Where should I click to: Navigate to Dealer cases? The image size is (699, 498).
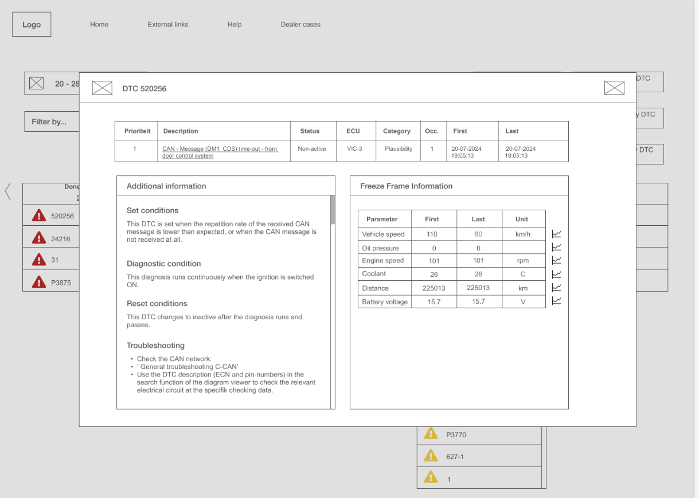point(300,25)
